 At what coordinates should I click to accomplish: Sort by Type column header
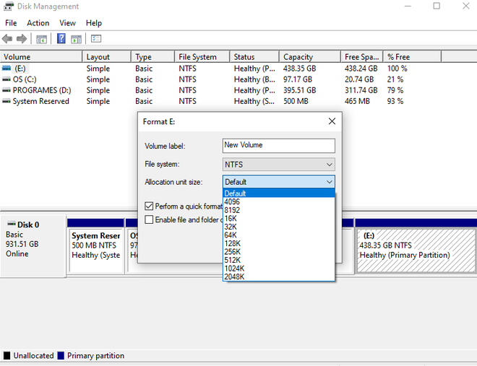(153, 57)
